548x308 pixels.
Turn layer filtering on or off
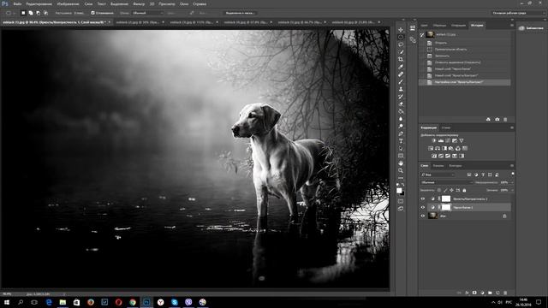pyautogui.click(x=513, y=174)
